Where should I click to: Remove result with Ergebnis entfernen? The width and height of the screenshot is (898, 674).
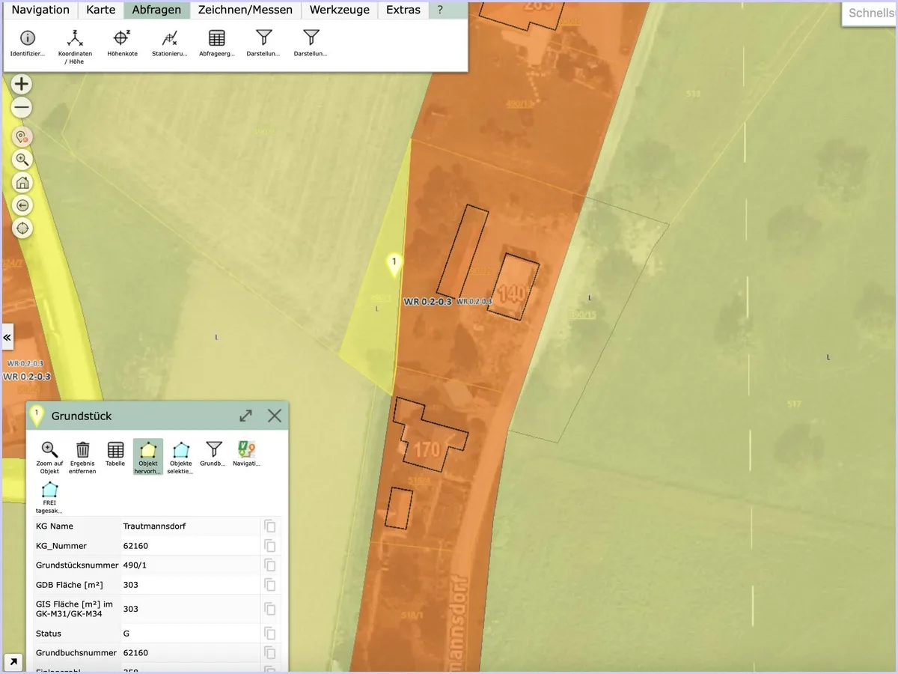click(82, 458)
